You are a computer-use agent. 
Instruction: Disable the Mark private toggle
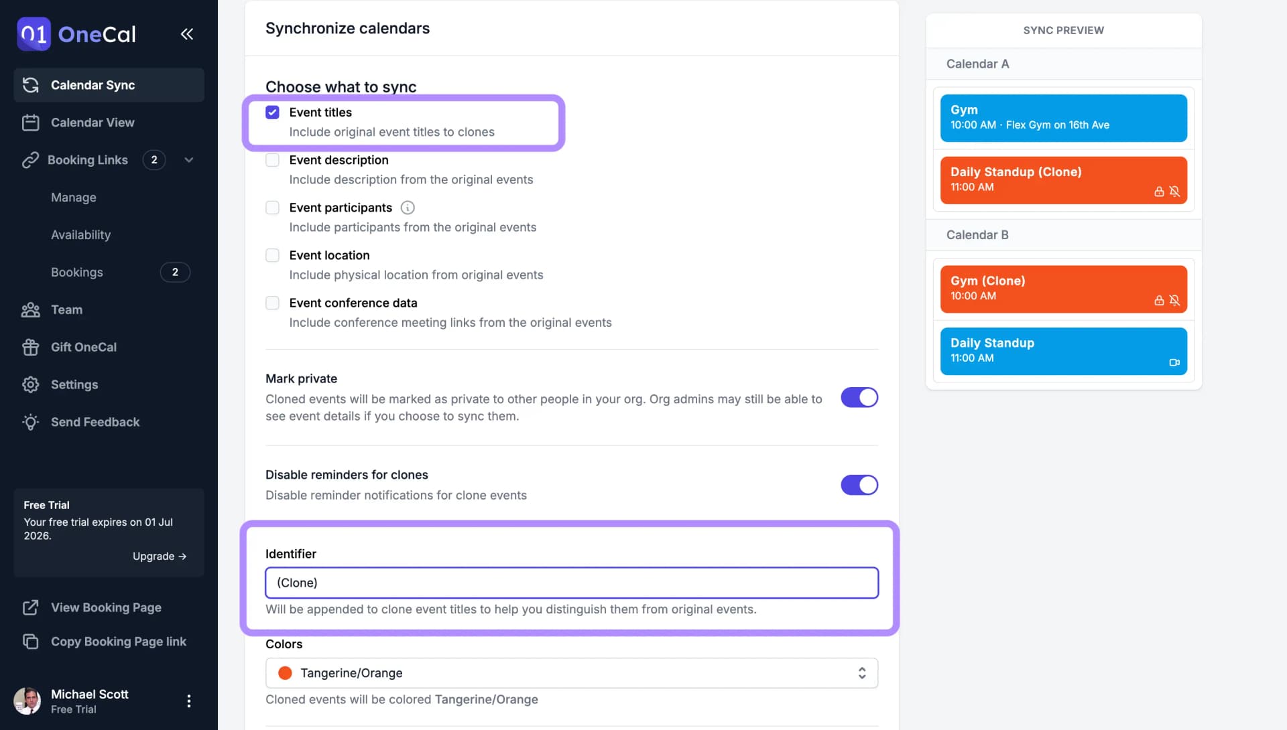tap(859, 398)
